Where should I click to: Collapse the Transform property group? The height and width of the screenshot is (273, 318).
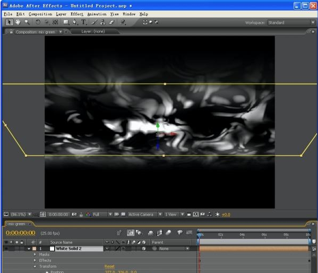35,266
